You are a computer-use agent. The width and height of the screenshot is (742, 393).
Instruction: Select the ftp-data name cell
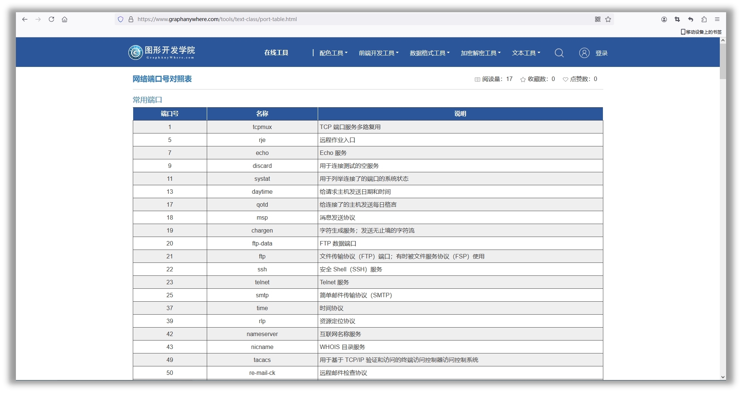[262, 243]
